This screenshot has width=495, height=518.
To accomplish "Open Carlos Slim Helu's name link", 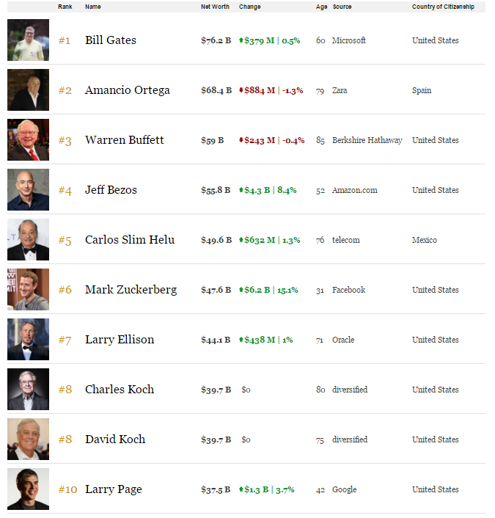I will point(130,240).
